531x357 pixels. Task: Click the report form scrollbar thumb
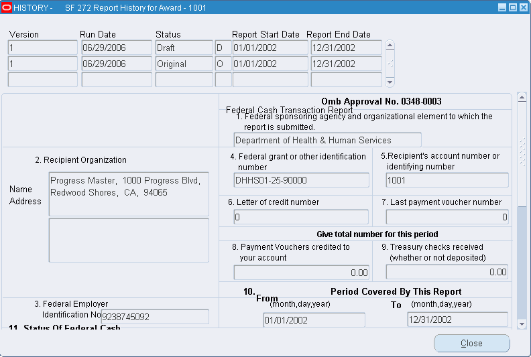[522, 153]
